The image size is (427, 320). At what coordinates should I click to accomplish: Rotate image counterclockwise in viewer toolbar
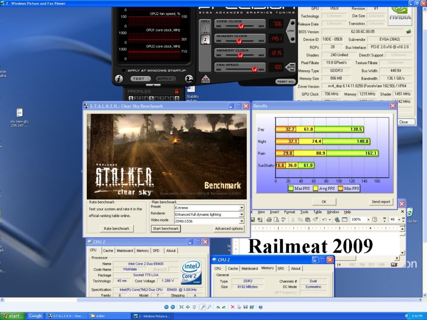[224, 307]
